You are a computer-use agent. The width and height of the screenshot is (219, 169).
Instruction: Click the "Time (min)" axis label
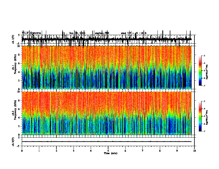click(x=111, y=153)
